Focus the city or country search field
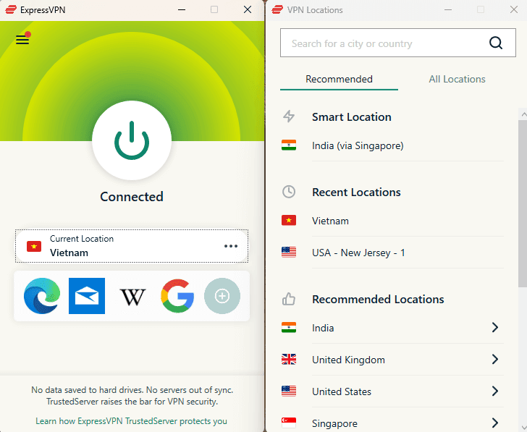Image resolution: width=527 pixels, height=432 pixels. pos(398,43)
